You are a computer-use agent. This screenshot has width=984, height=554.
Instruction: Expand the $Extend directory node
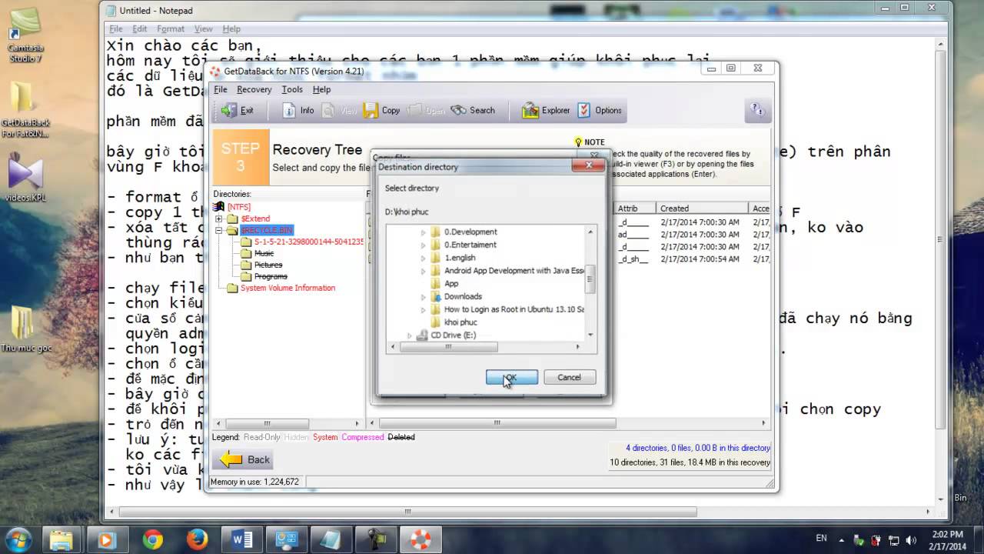(x=219, y=219)
